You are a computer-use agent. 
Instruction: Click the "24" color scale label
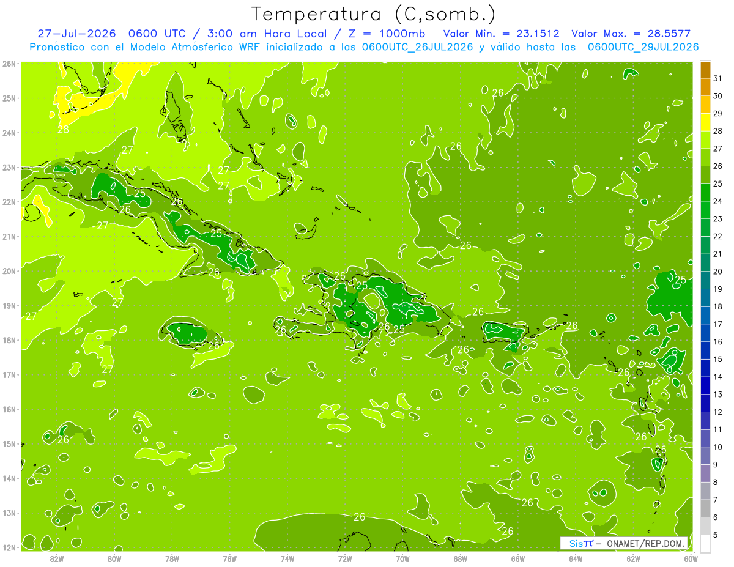coord(717,201)
